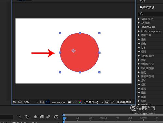Open the 50% magnification dropdown

tap(31, 102)
